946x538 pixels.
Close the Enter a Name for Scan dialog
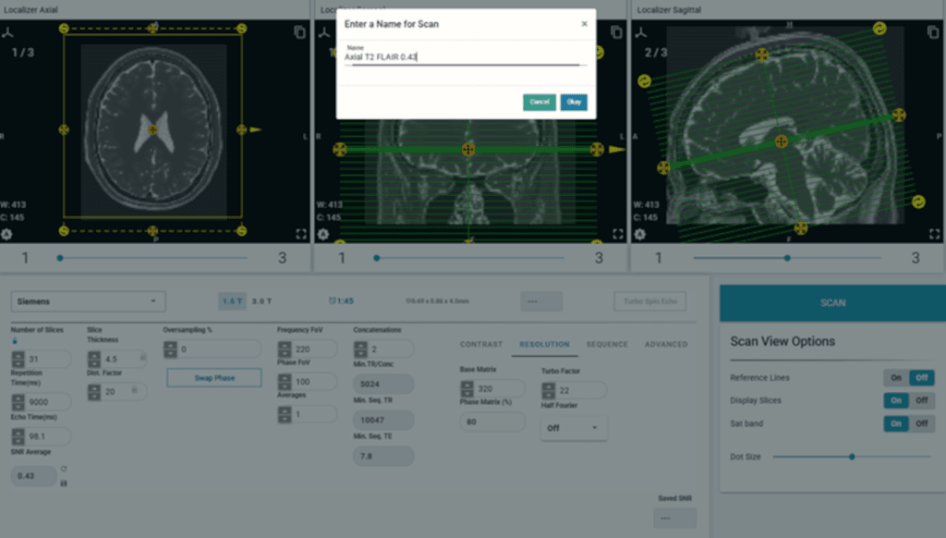(x=584, y=24)
